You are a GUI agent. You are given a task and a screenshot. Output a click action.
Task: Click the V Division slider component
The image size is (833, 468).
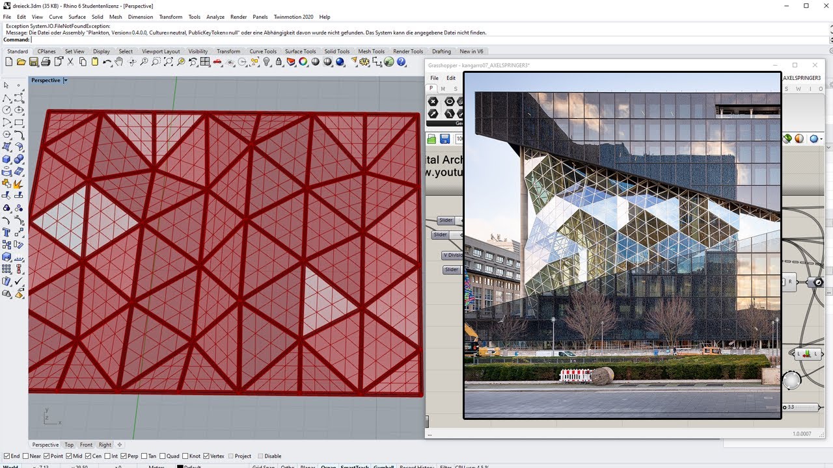click(x=452, y=255)
